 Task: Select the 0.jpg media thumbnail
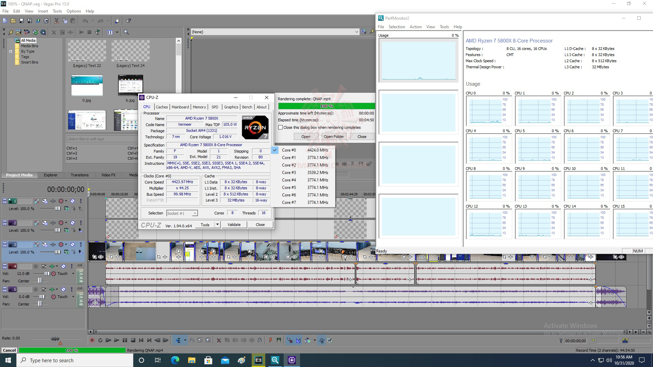87,86
